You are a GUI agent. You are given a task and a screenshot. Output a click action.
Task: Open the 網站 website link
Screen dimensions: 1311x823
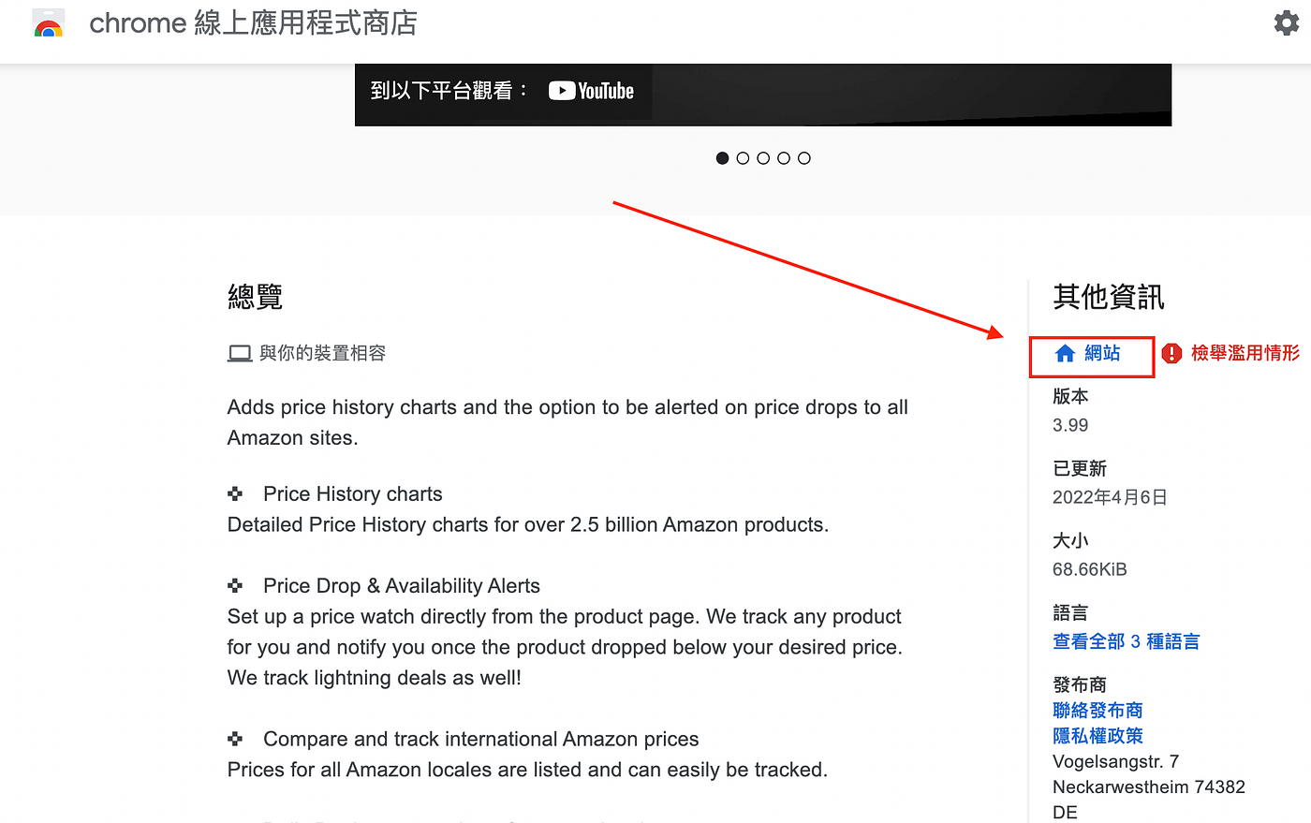1102,353
